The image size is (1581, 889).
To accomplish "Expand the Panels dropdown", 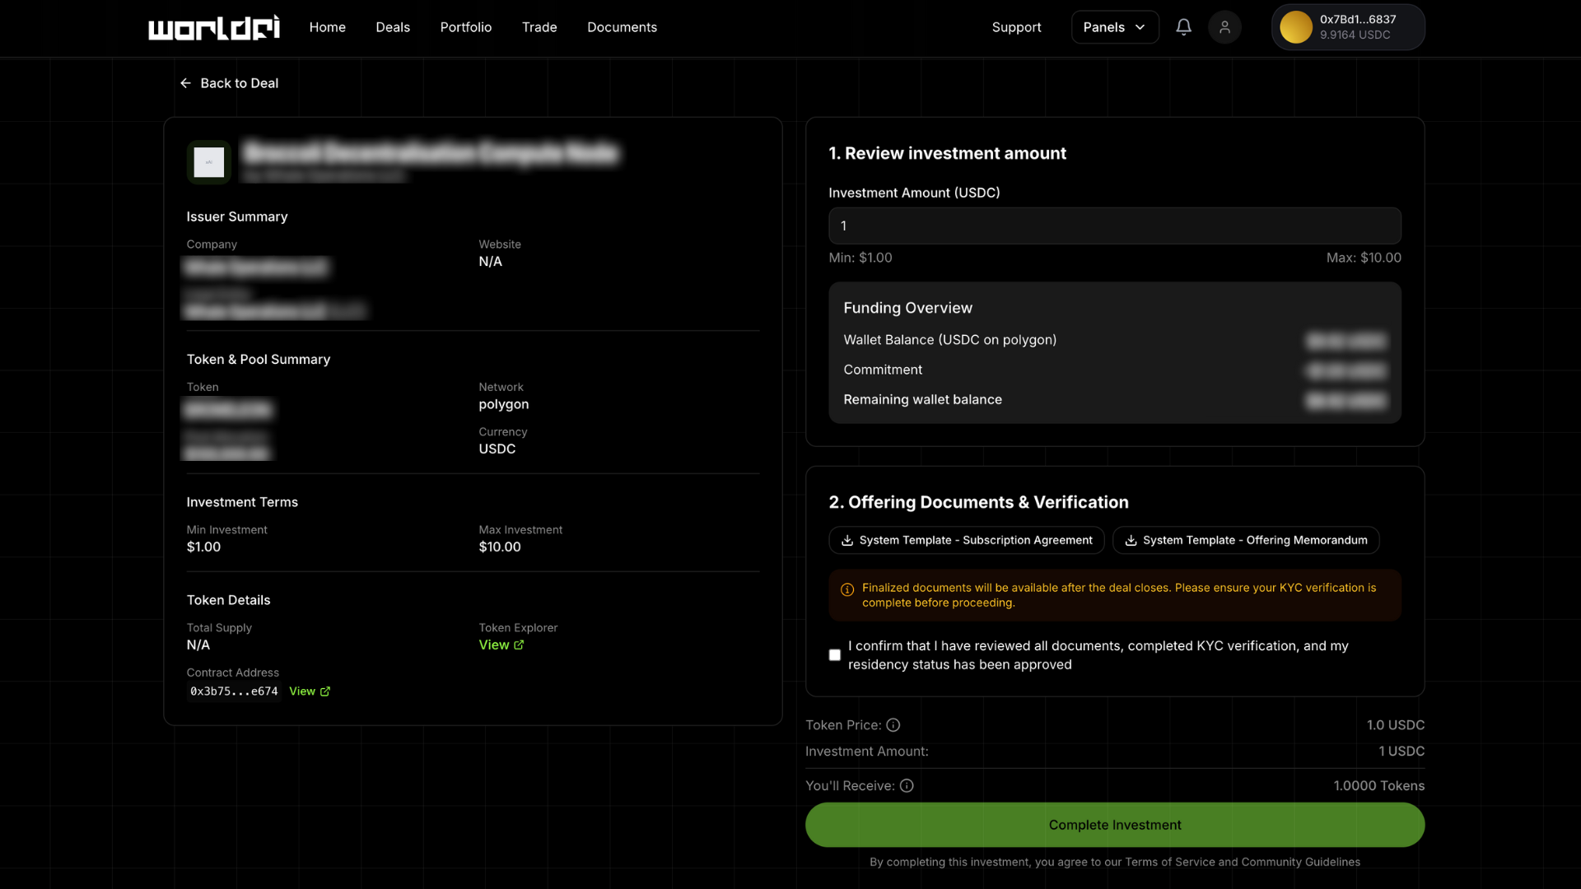I will (x=1114, y=27).
